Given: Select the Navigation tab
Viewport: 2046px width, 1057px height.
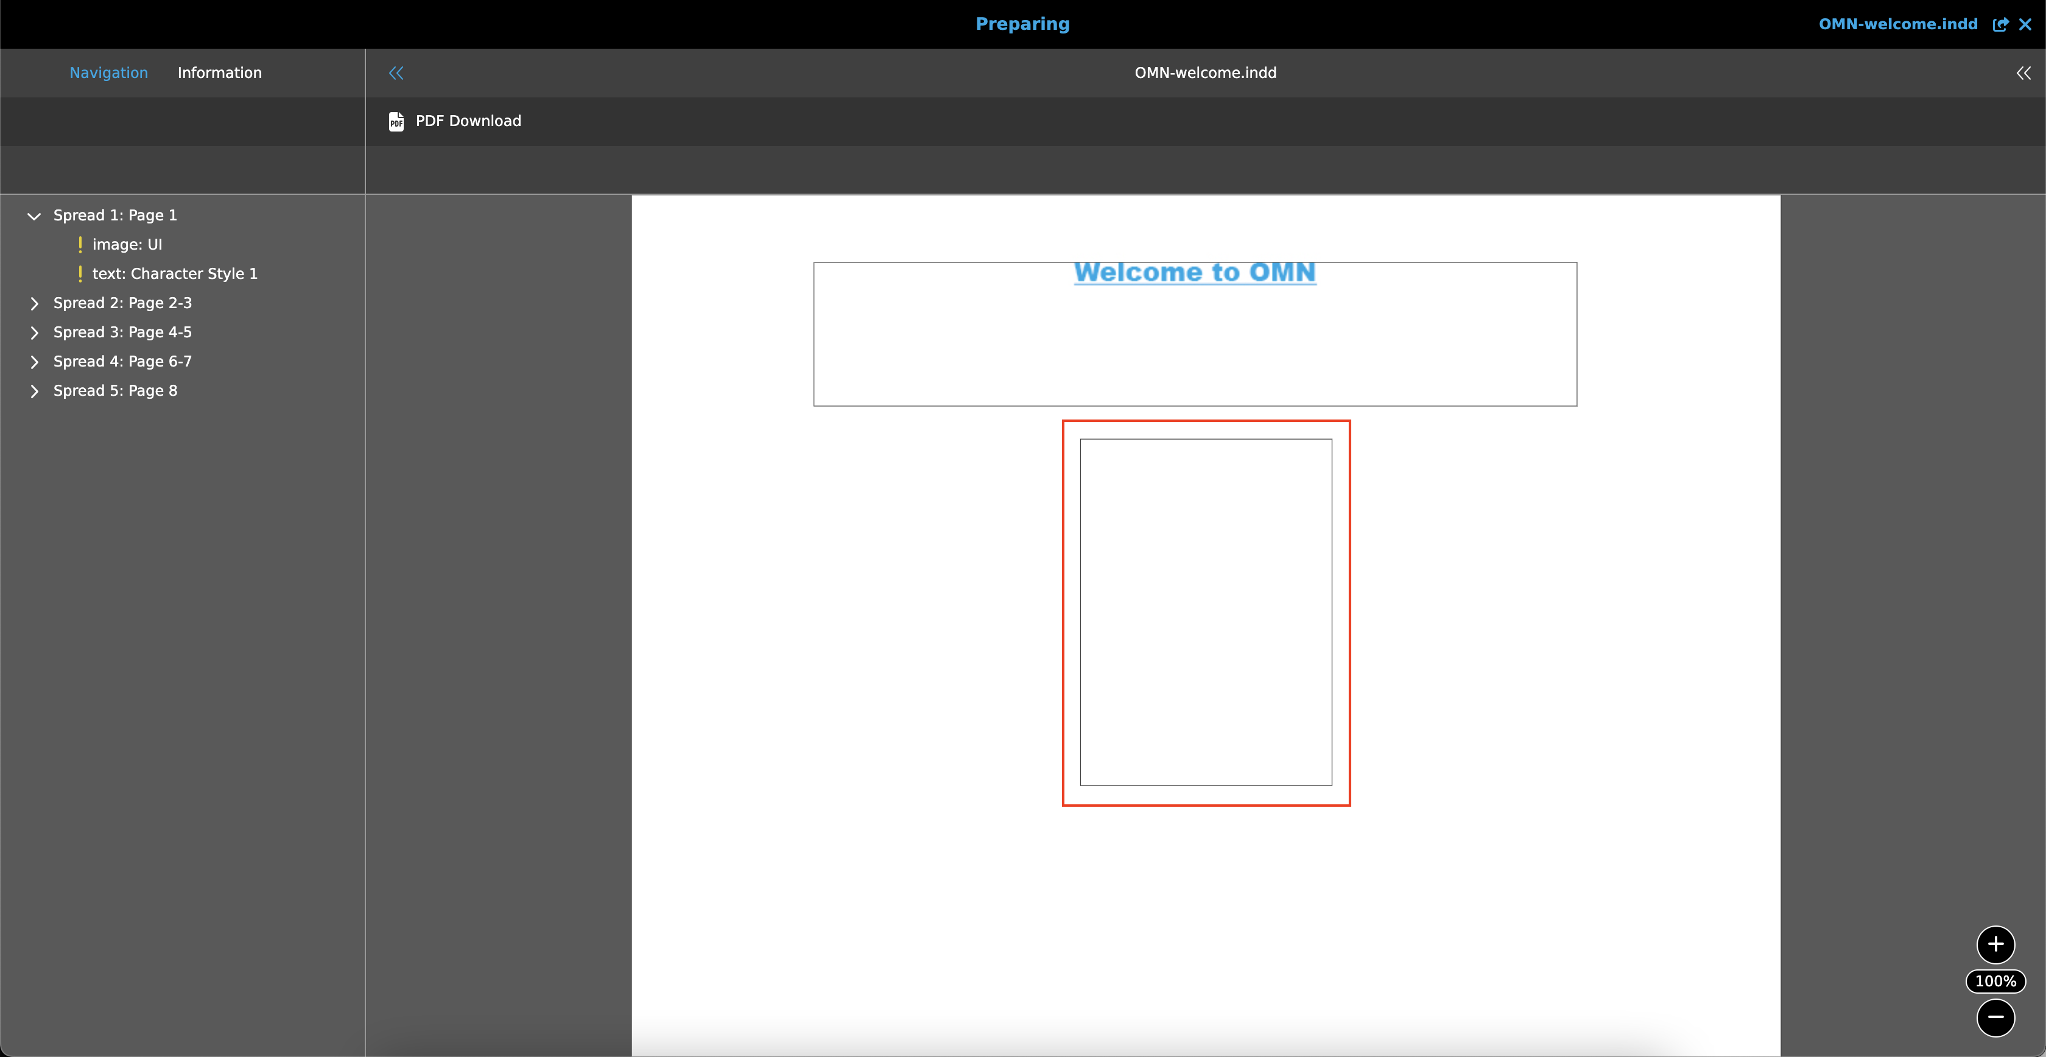Looking at the screenshot, I should [108, 72].
